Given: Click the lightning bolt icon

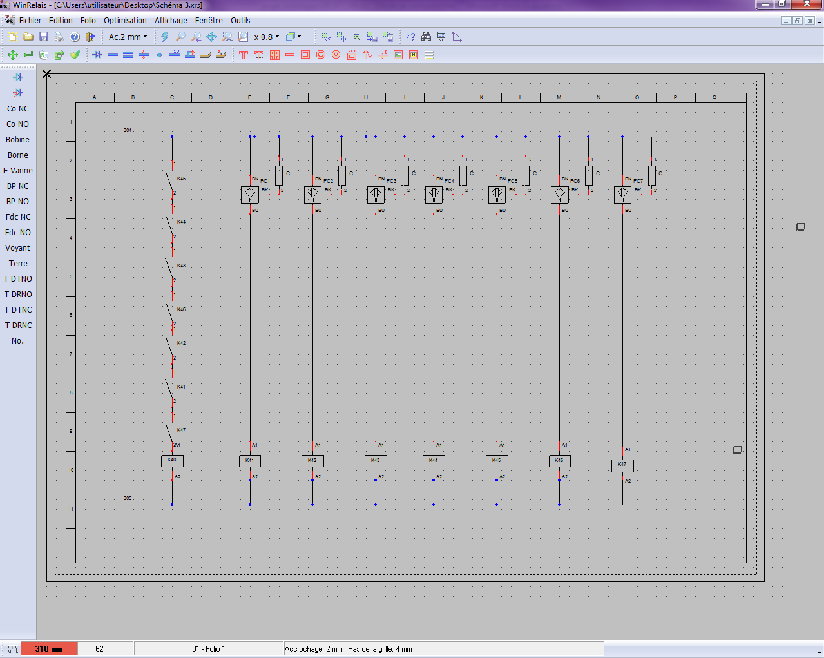Looking at the screenshot, I should (165, 37).
